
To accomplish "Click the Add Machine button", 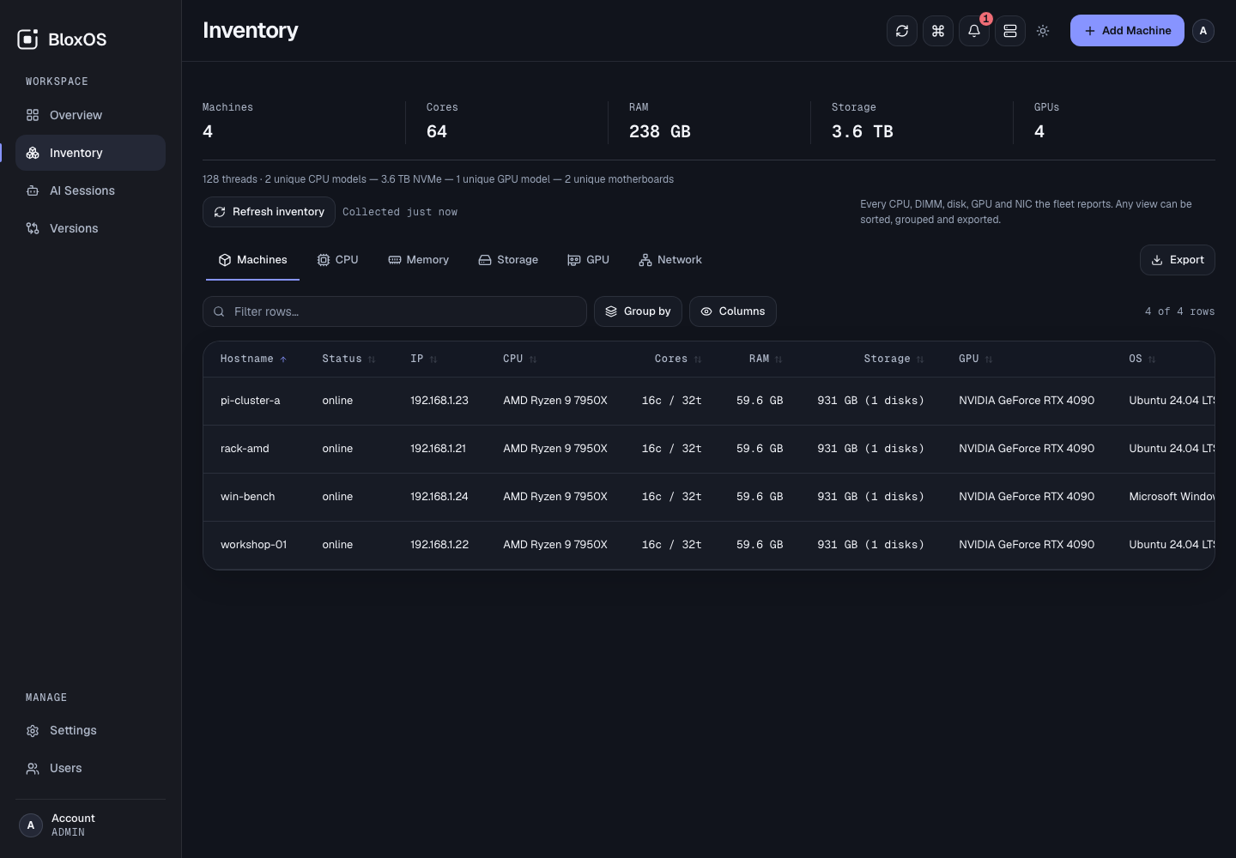I will [x=1127, y=31].
